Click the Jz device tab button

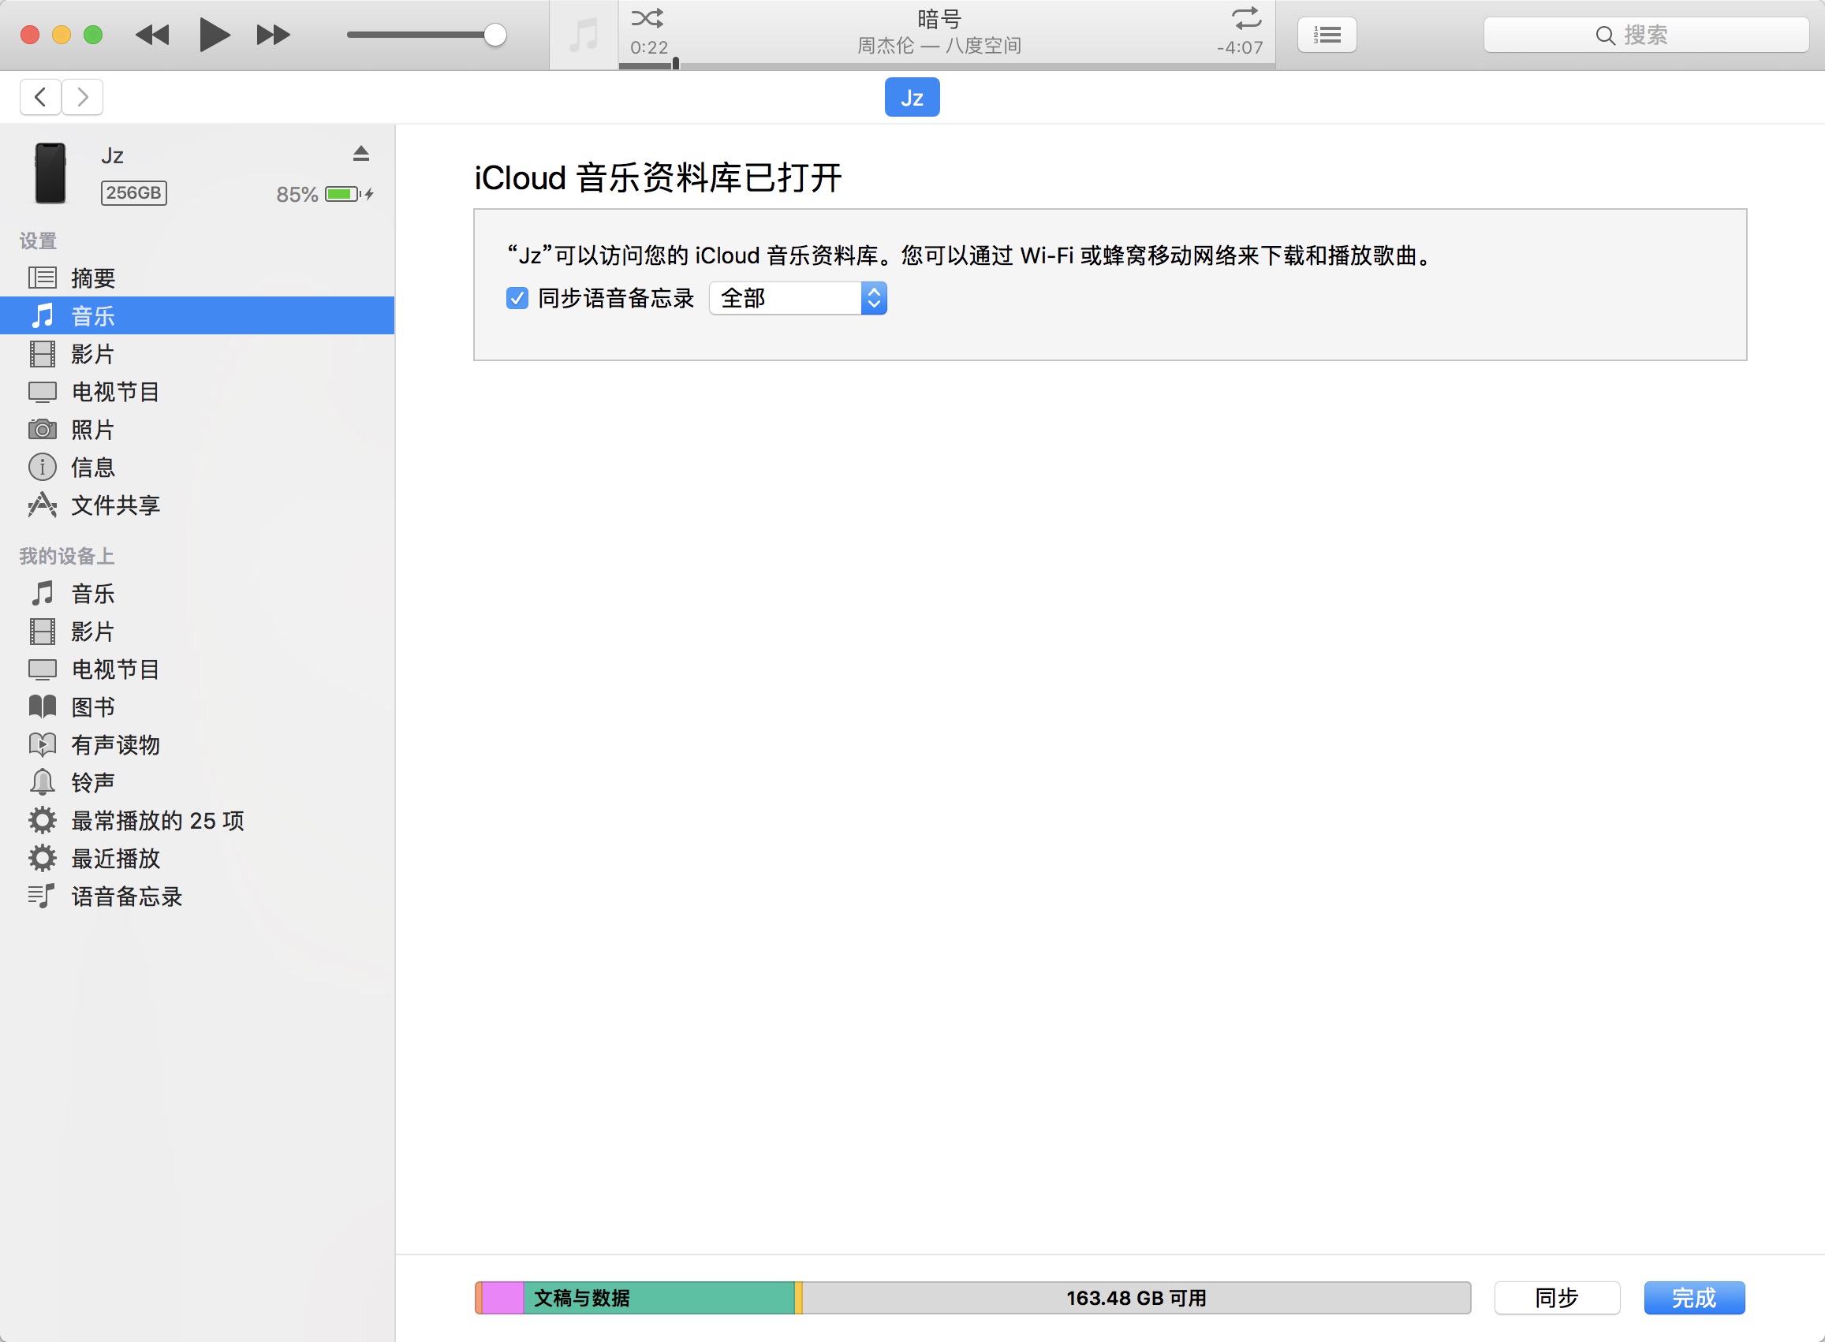(912, 98)
